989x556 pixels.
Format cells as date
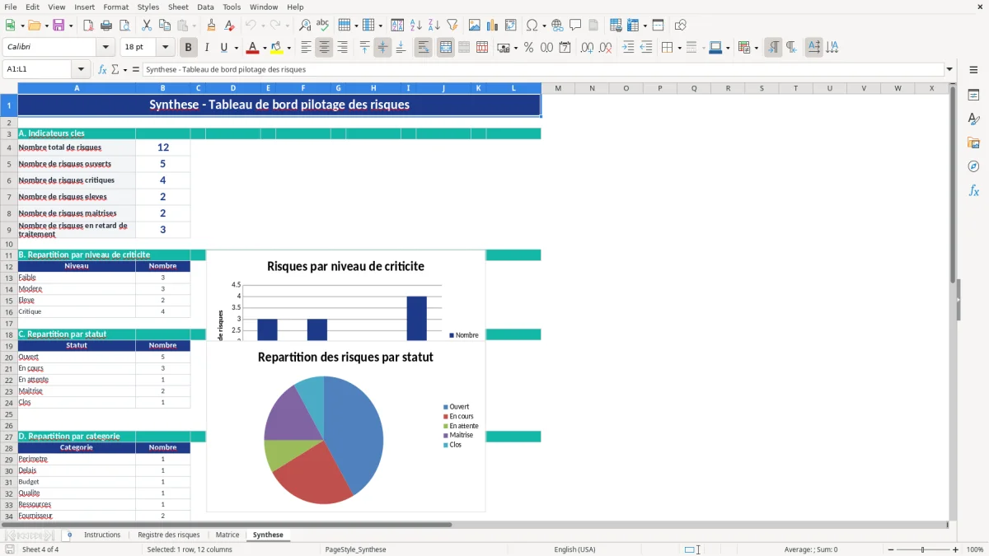pos(565,48)
